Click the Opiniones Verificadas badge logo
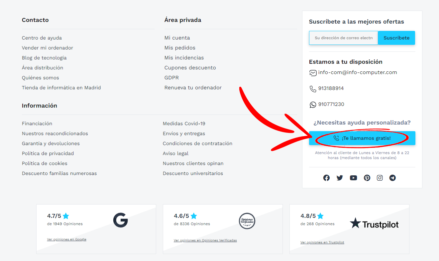439x261 pixels. [x=247, y=221]
